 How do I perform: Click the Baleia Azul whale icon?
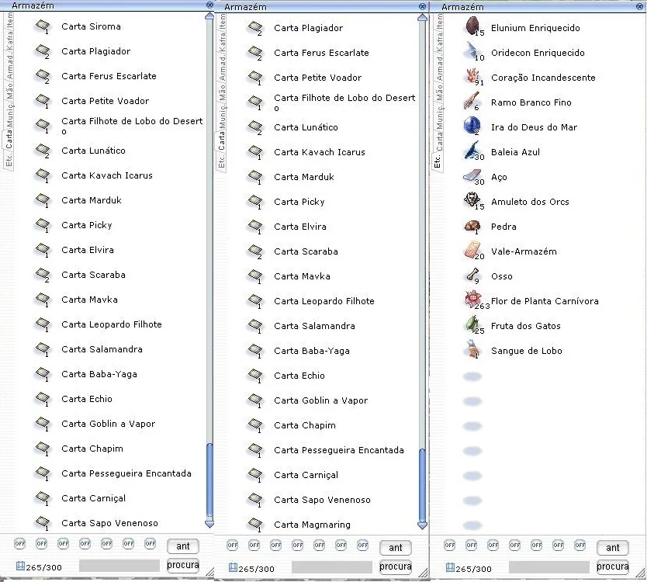pos(472,151)
